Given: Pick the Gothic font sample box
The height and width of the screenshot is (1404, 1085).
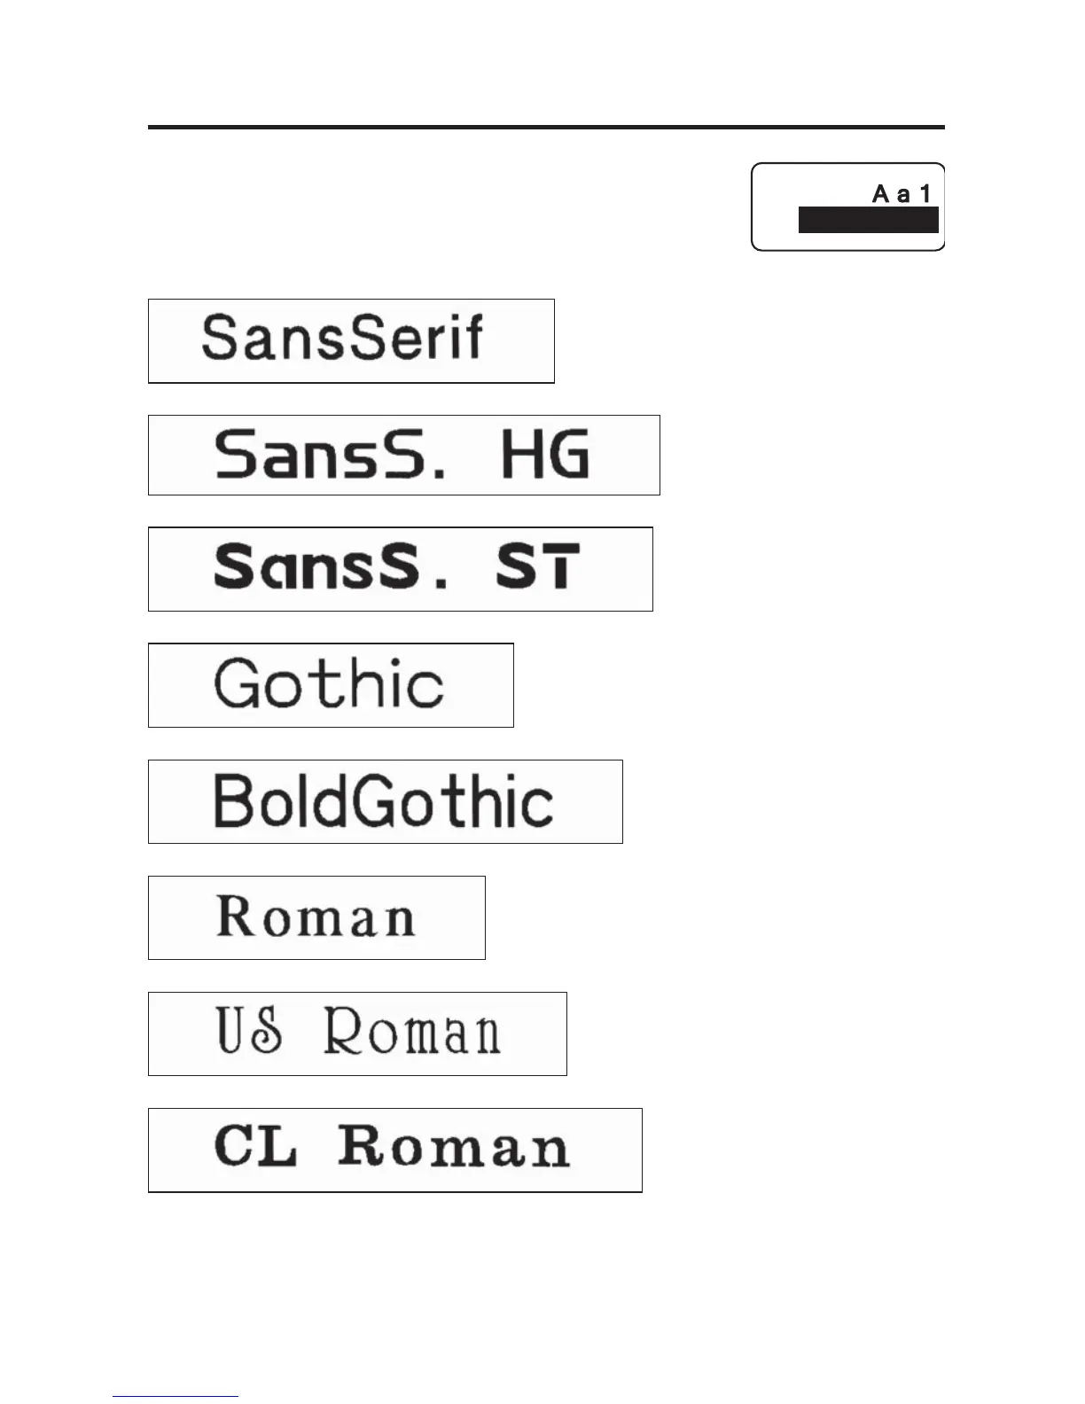Looking at the screenshot, I should click(331, 685).
